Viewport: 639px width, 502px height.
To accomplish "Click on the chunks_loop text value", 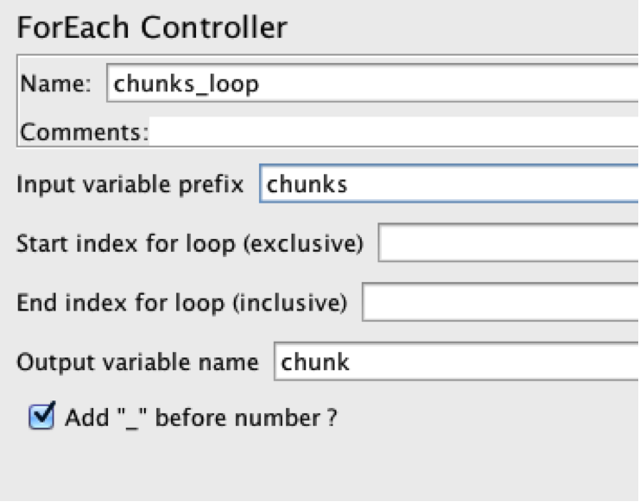I will [187, 84].
